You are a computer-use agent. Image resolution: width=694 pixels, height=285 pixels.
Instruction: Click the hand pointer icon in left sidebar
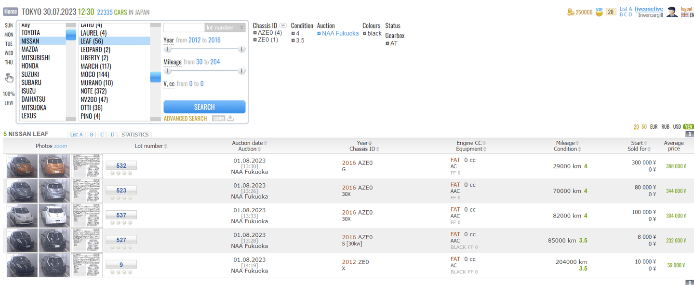click(9, 78)
